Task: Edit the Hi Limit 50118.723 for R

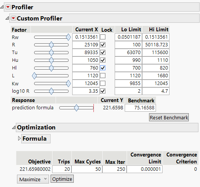Action: 156,45
